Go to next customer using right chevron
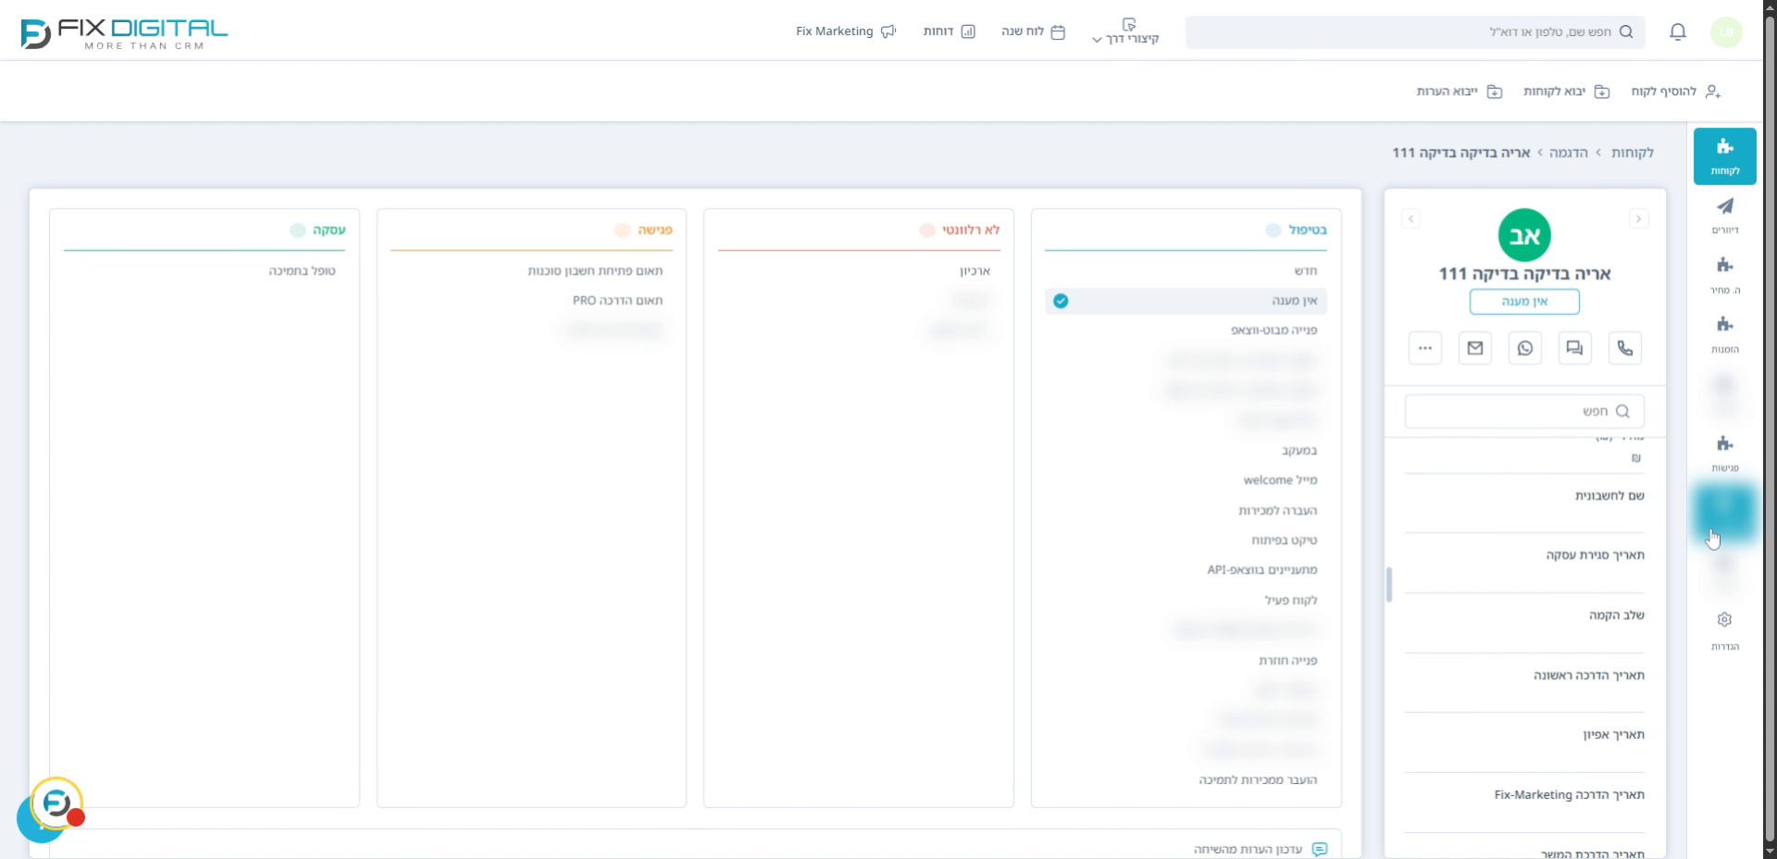The width and height of the screenshot is (1777, 859). [1638, 219]
